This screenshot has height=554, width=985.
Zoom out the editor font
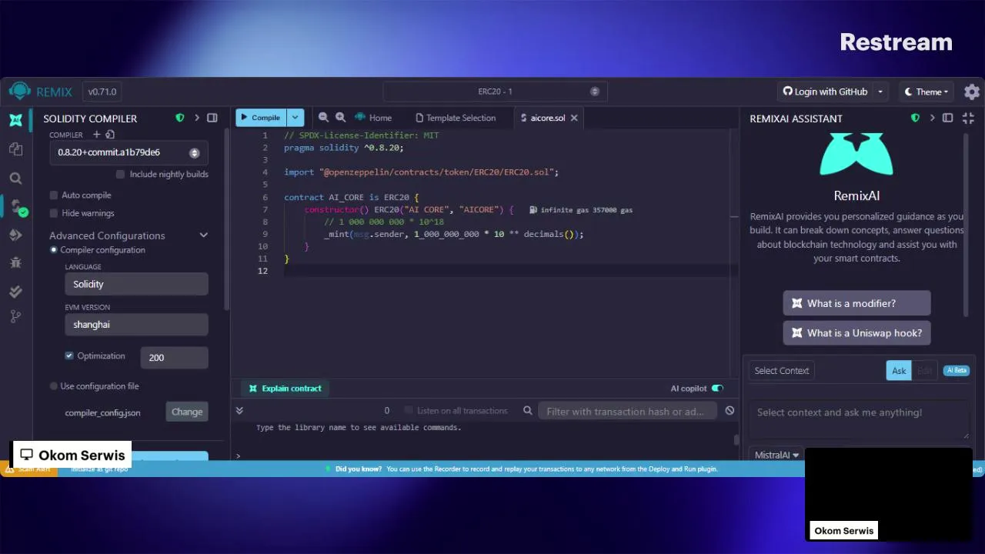[323, 117]
